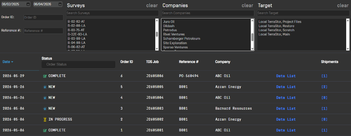
Task: Select company Sperso Ventures
Action: [x=175, y=47]
